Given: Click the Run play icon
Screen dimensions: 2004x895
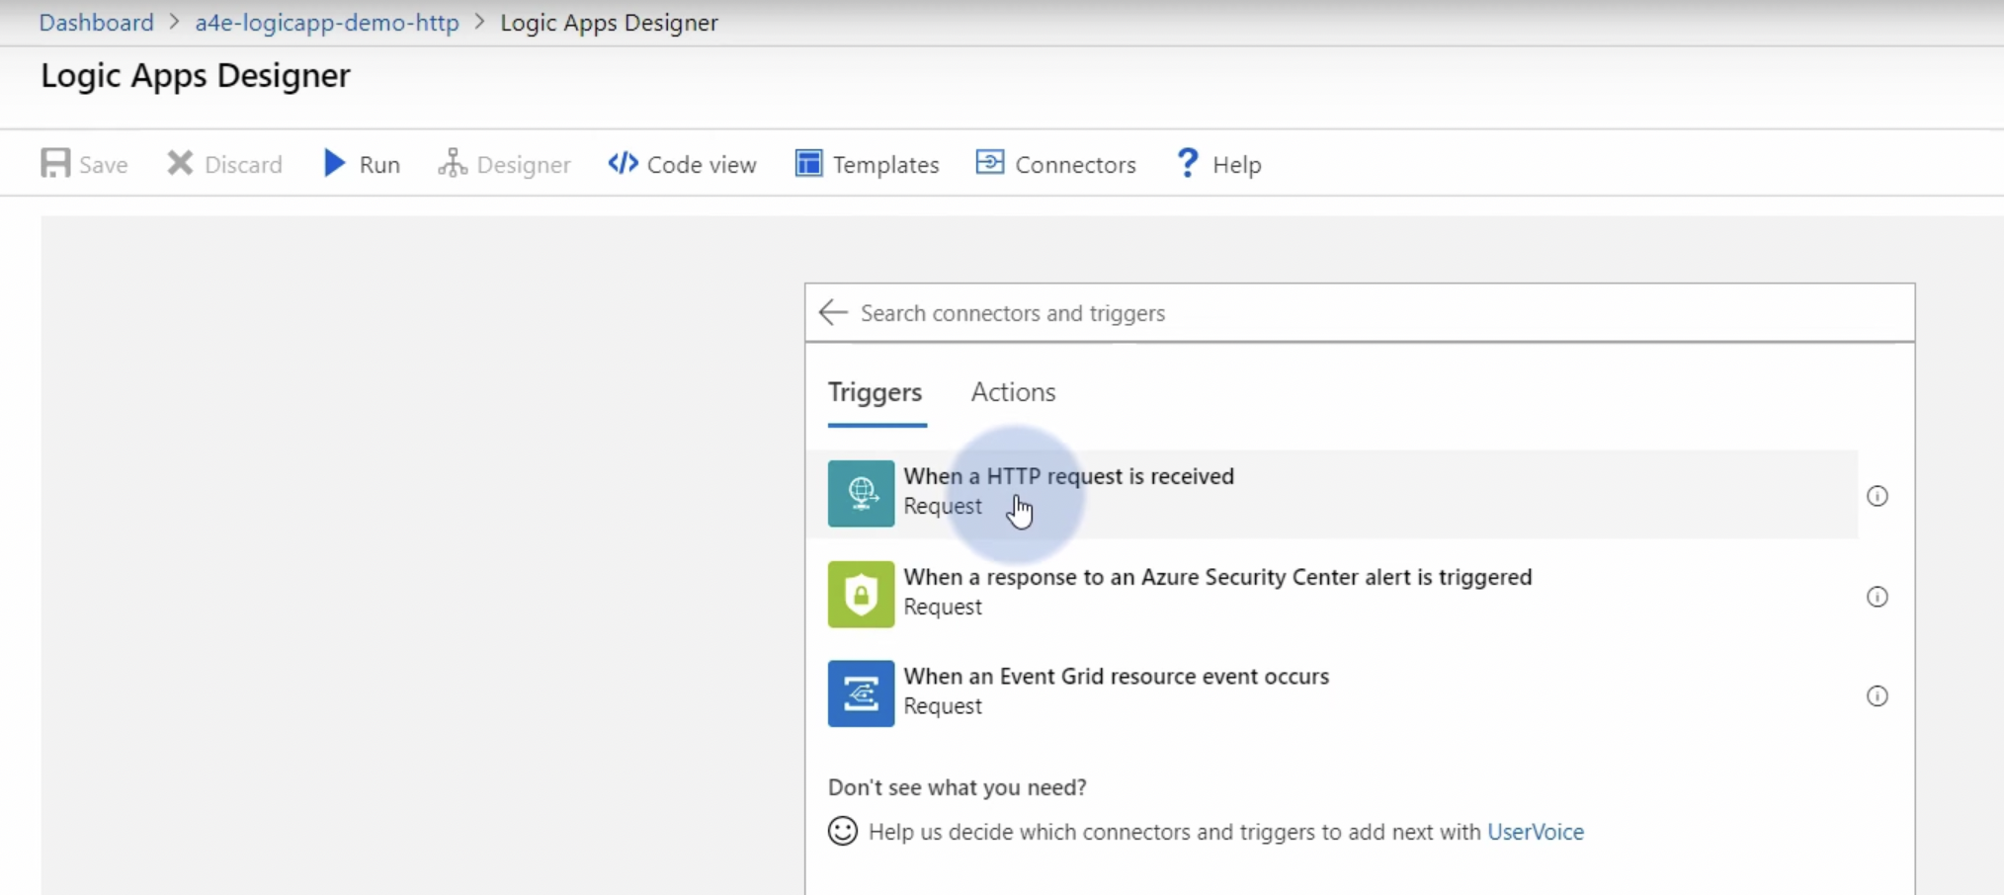Looking at the screenshot, I should pos(335,163).
